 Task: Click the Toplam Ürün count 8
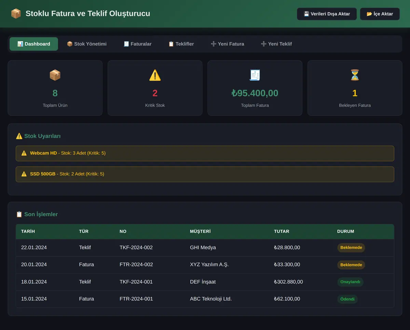(55, 93)
